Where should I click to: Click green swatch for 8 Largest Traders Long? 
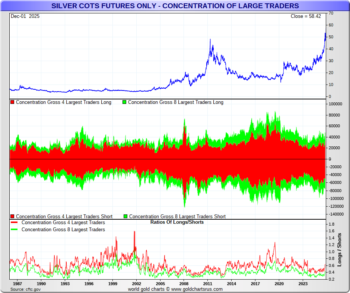(124, 102)
